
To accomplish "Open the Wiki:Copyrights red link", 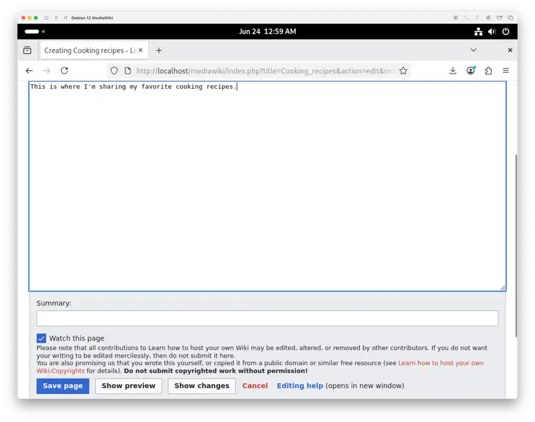I will (60, 371).
